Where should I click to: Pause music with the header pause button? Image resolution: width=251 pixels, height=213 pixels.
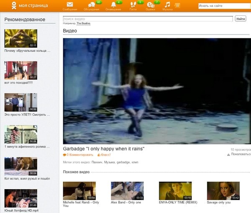177,5
